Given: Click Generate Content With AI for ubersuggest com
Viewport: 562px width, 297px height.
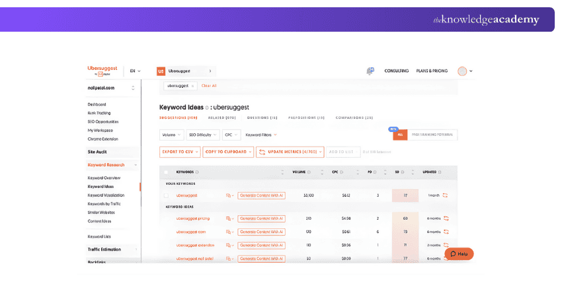Looking at the screenshot, I should pos(261,232).
